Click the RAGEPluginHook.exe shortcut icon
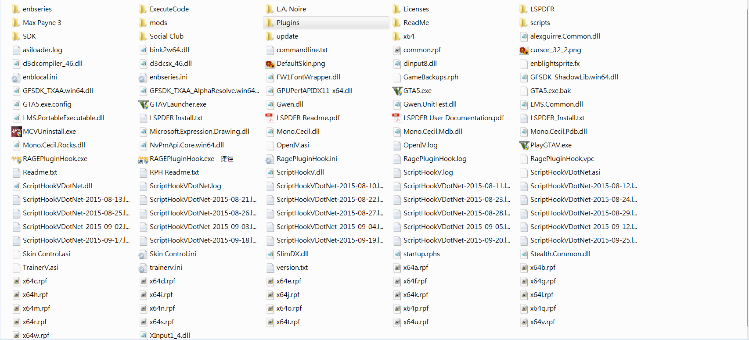 pyautogui.click(x=143, y=159)
